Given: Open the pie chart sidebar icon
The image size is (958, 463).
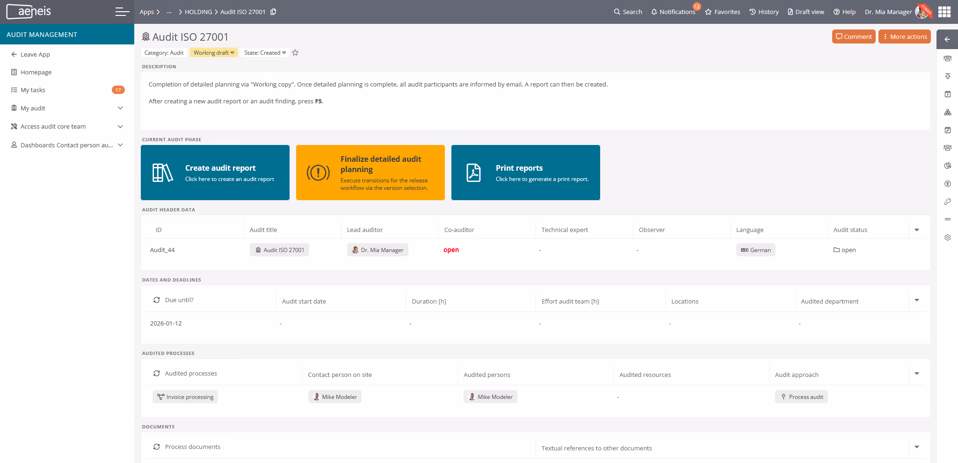Looking at the screenshot, I should [x=948, y=166].
